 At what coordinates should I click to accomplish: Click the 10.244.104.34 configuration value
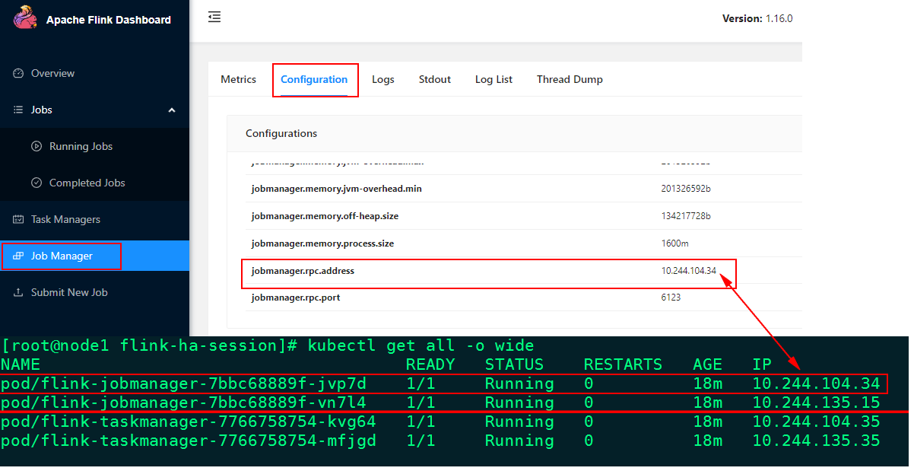(x=689, y=271)
